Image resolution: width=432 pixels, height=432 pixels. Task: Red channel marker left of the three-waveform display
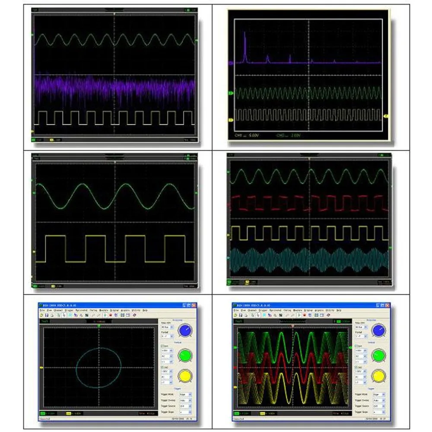(235, 368)
